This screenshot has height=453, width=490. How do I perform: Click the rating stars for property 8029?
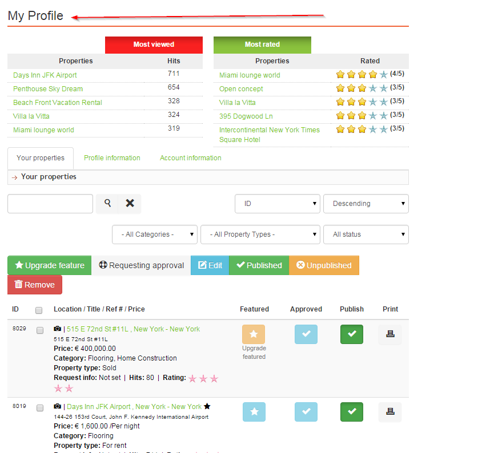[203, 378]
